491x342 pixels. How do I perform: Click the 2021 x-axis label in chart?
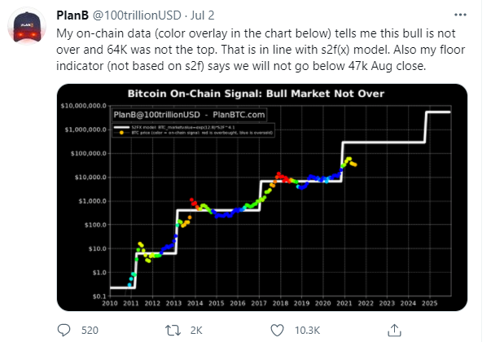point(344,303)
